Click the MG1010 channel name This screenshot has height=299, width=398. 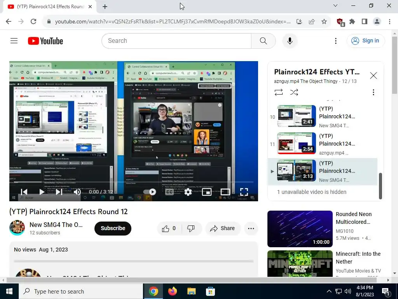coord(344,231)
